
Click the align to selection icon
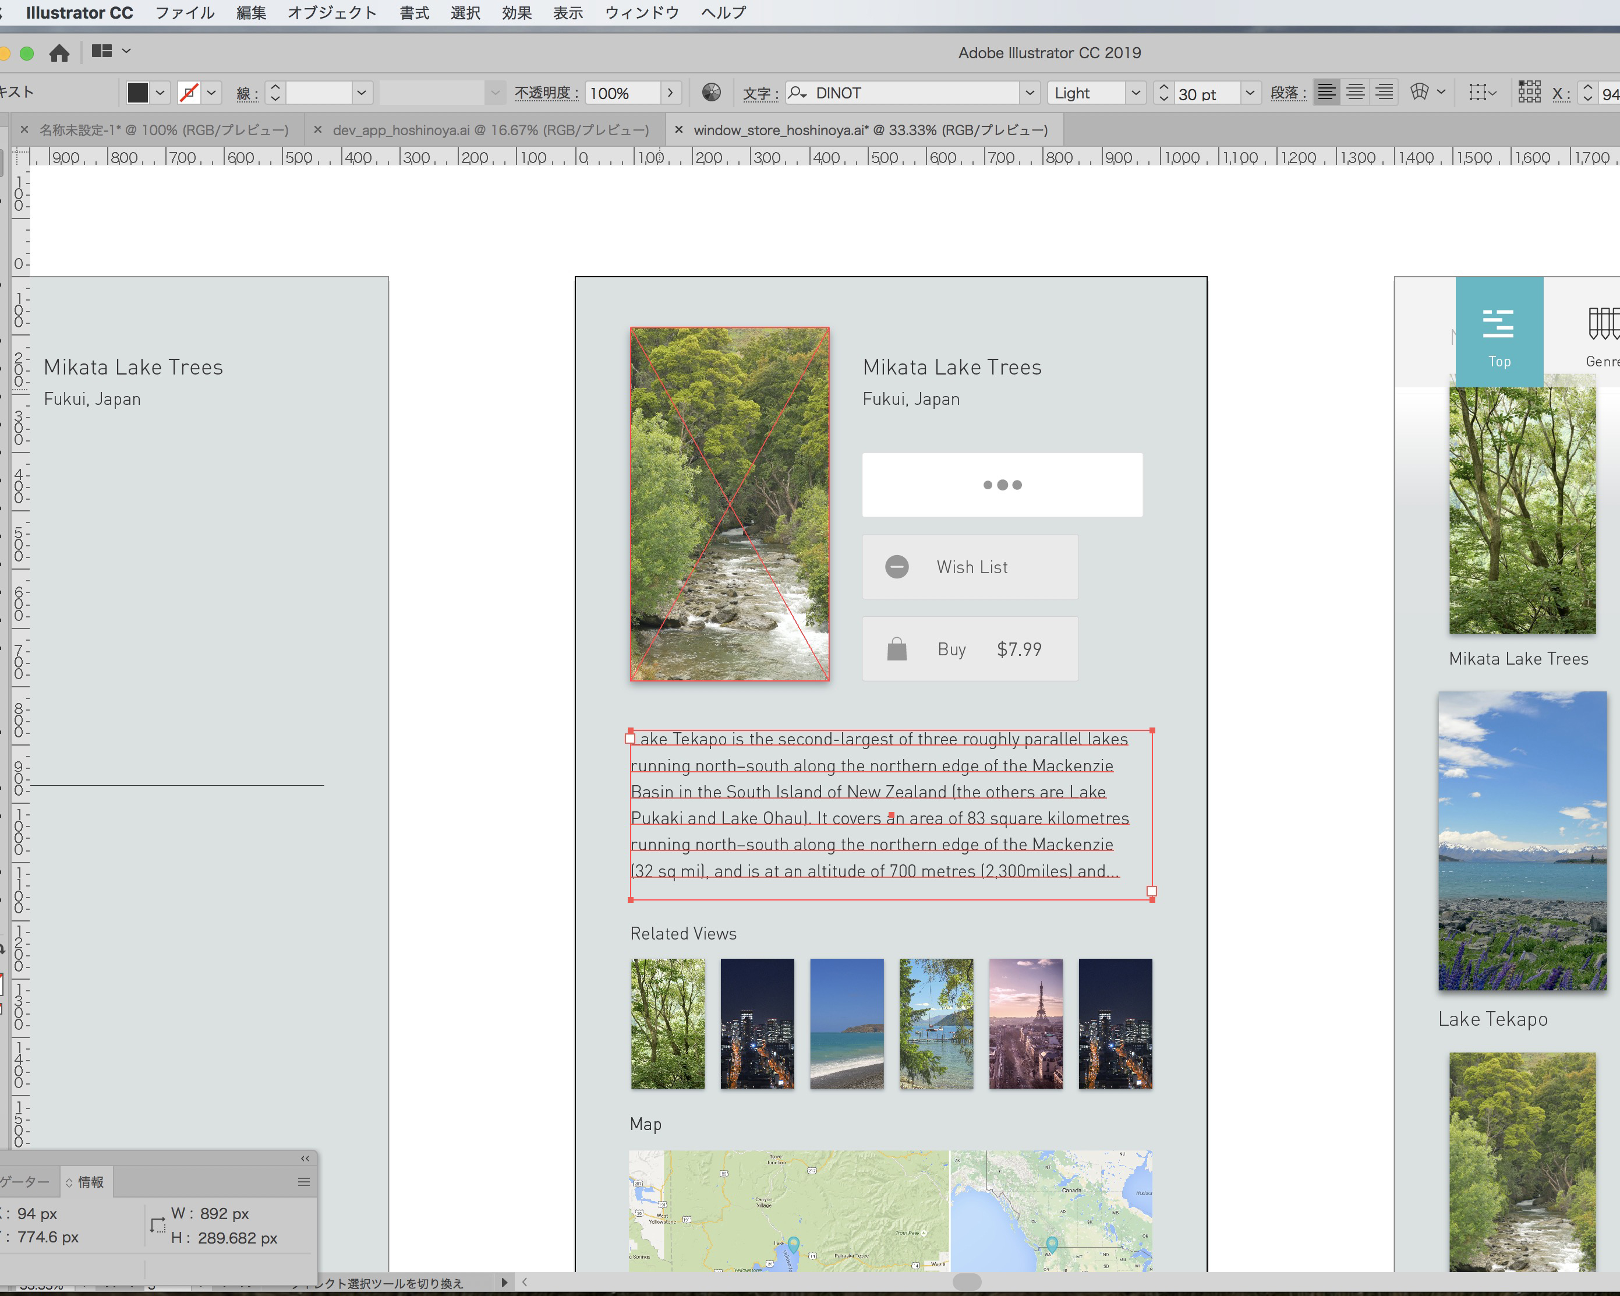point(1483,93)
